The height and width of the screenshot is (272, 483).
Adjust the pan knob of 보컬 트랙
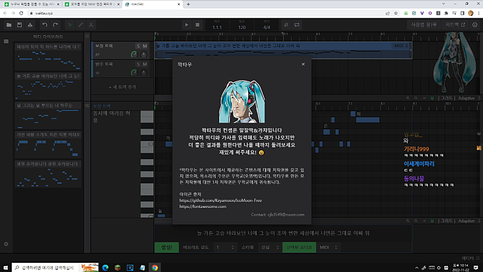pyautogui.click(x=144, y=54)
